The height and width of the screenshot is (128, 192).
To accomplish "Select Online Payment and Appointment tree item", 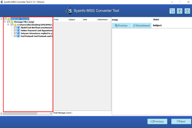I will [37, 30].
